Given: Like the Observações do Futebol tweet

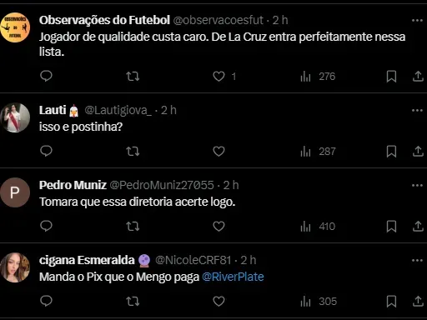Looking at the screenshot, I should [219, 77].
